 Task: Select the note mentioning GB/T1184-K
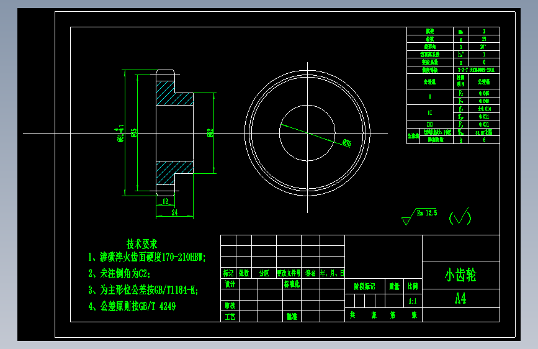coord(143,290)
